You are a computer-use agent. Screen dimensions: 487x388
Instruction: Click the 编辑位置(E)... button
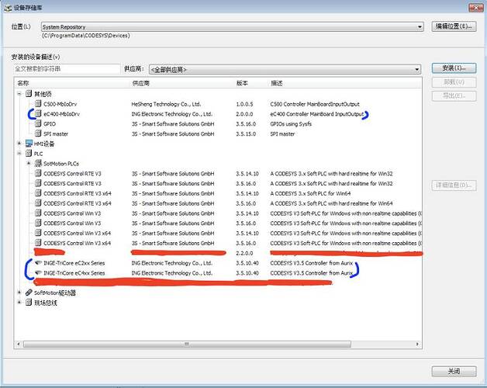[454, 26]
